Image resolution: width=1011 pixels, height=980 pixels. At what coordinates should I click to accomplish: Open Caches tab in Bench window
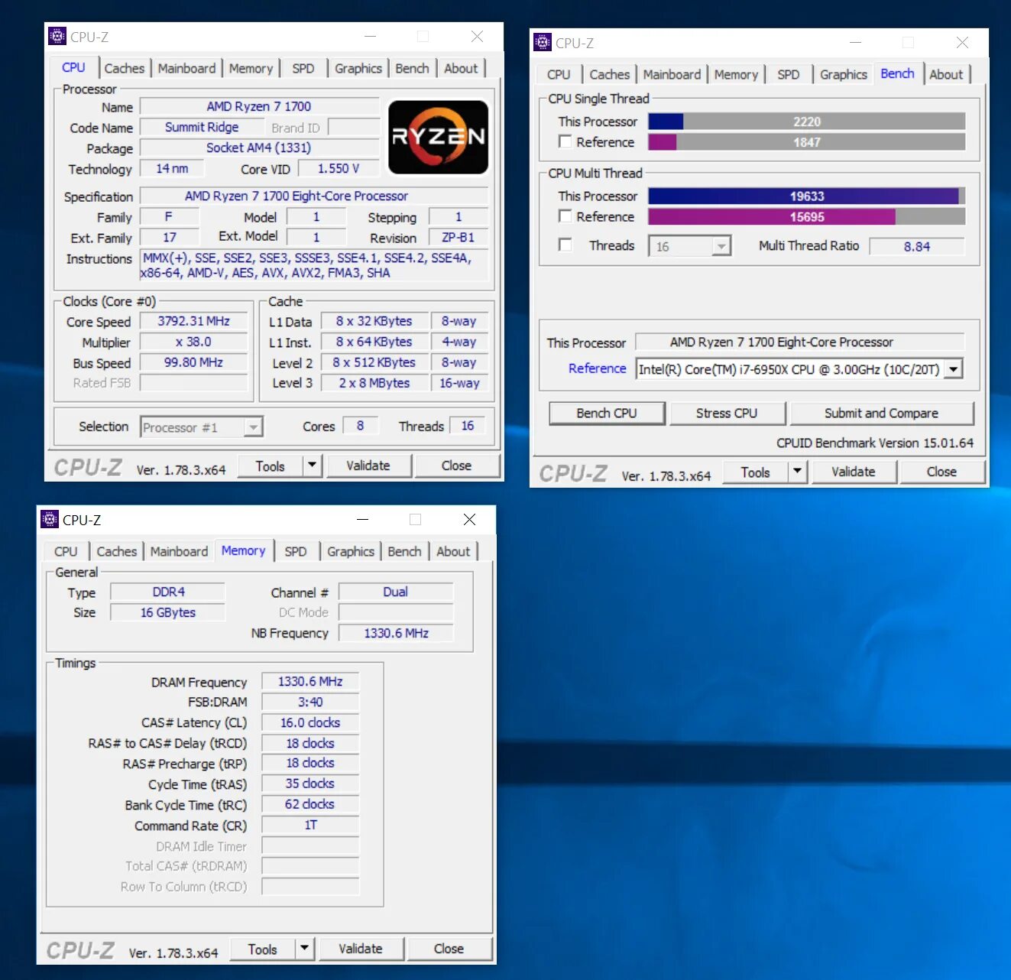pyautogui.click(x=610, y=74)
